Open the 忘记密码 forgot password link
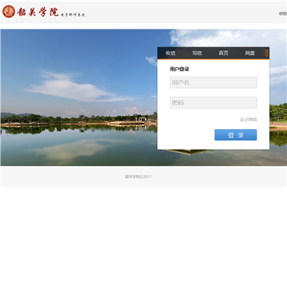 (249, 120)
